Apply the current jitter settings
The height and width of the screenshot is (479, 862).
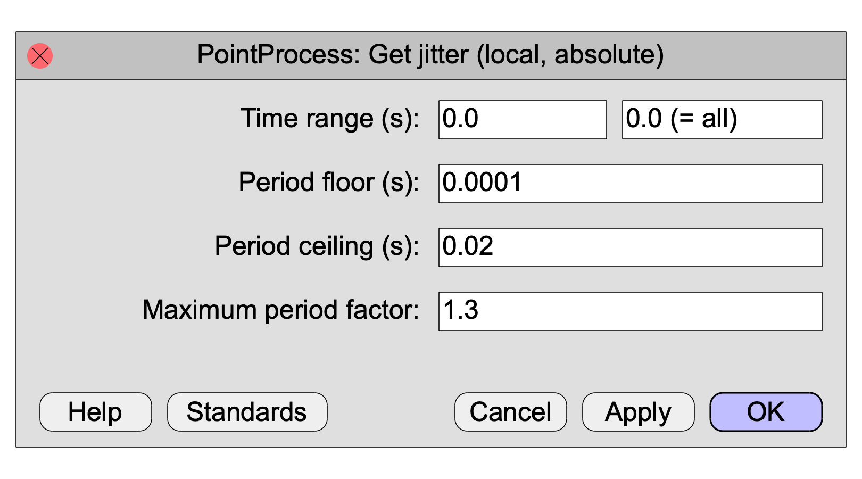click(x=639, y=412)
